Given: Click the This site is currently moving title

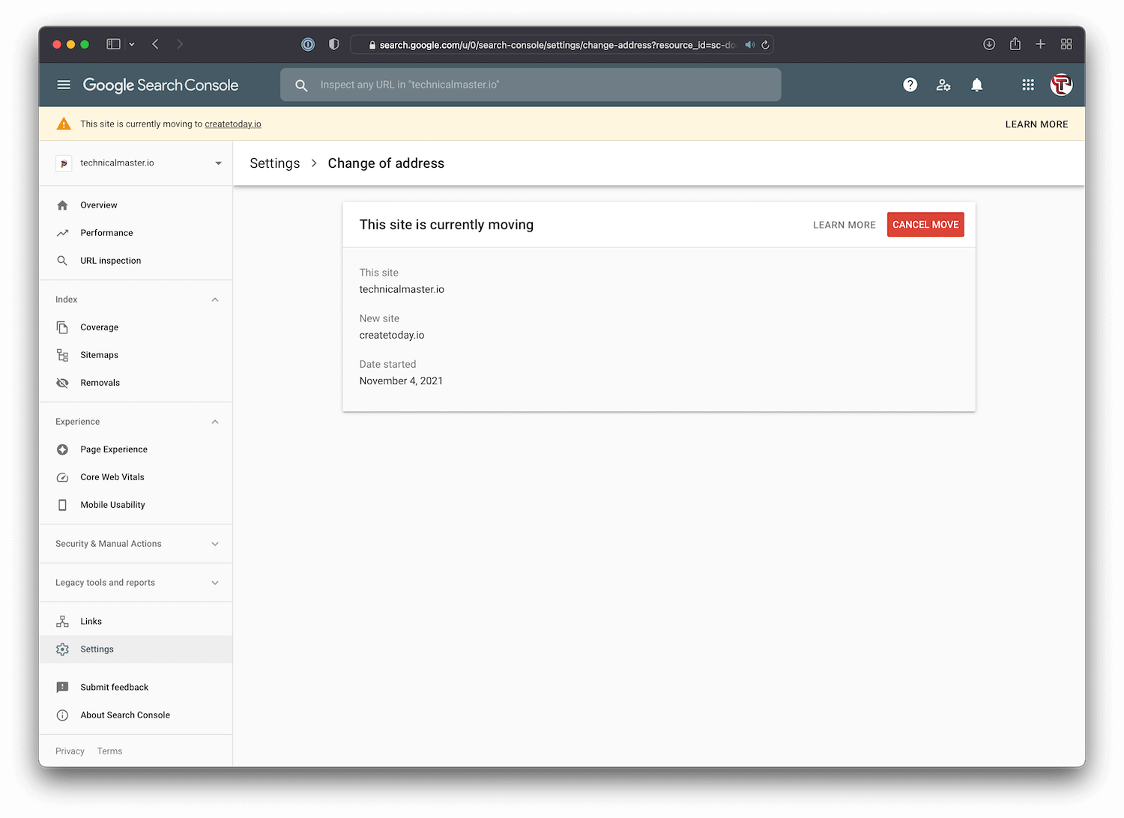Looking at the screenshot, I should 447,225.
